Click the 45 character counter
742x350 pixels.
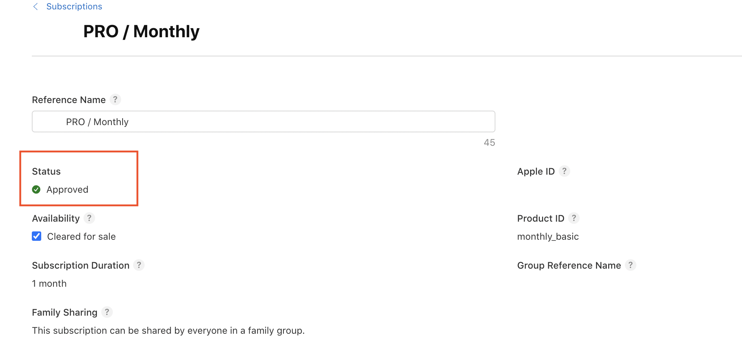click(489, 142)
